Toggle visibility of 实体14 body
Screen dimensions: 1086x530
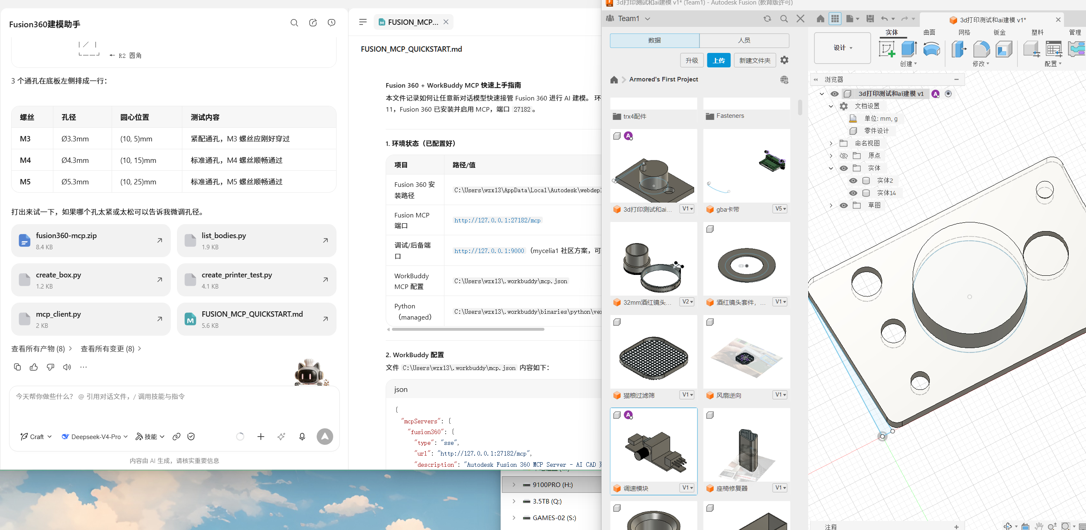coord(853,193)
